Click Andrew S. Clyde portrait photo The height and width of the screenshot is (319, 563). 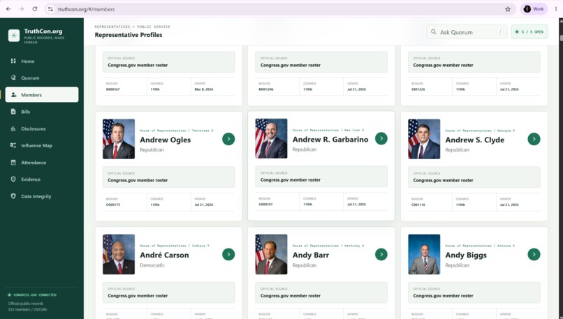coord(424,139)
